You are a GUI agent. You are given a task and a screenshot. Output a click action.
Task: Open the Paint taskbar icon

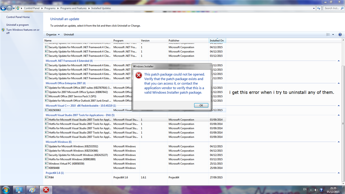(32, 190)
